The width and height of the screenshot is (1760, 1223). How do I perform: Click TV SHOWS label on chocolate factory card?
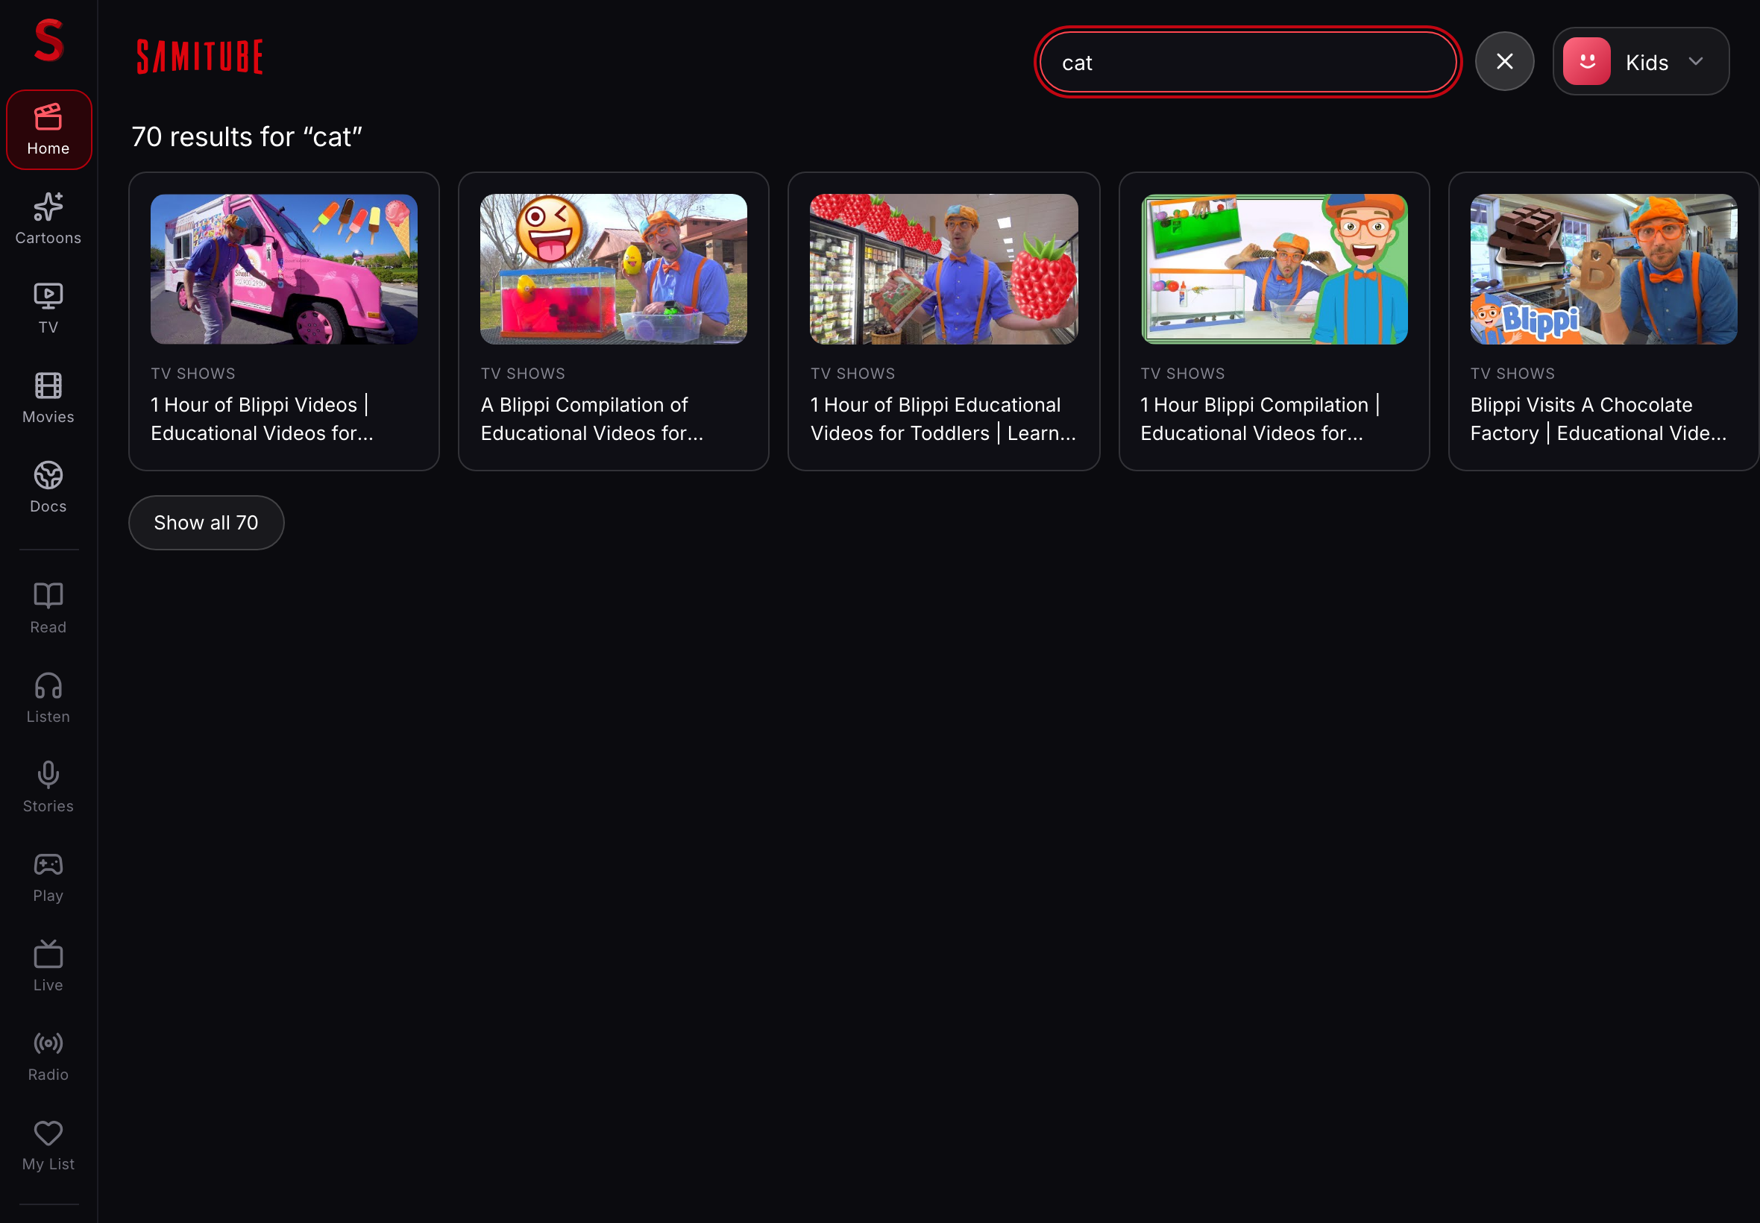coord(1512,374)
